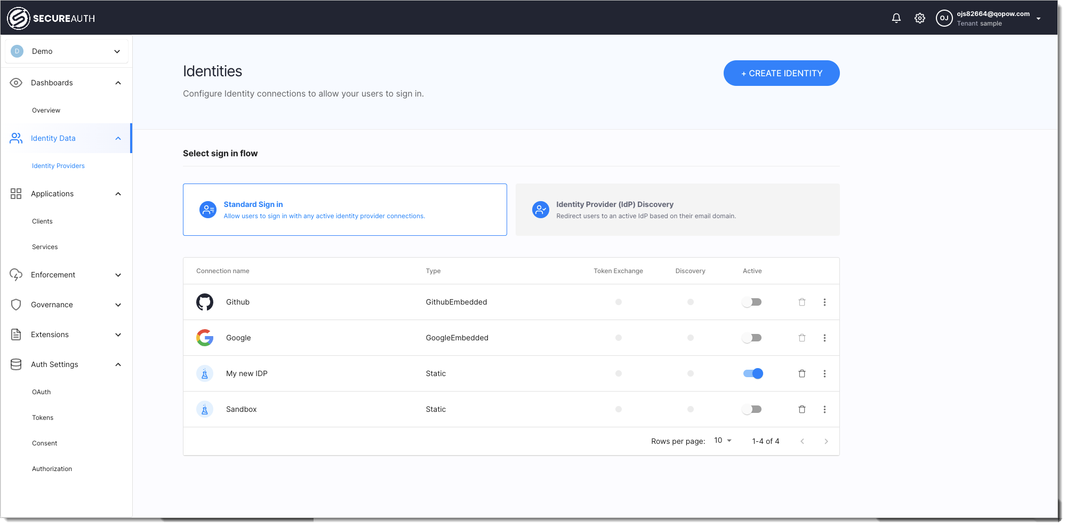Click the Sandbox flask icon

pyautogui.click(x=205, y=409)
